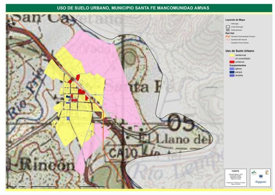
Task: Click the yellow residencial legend swatch
Action: click(232, 55)
